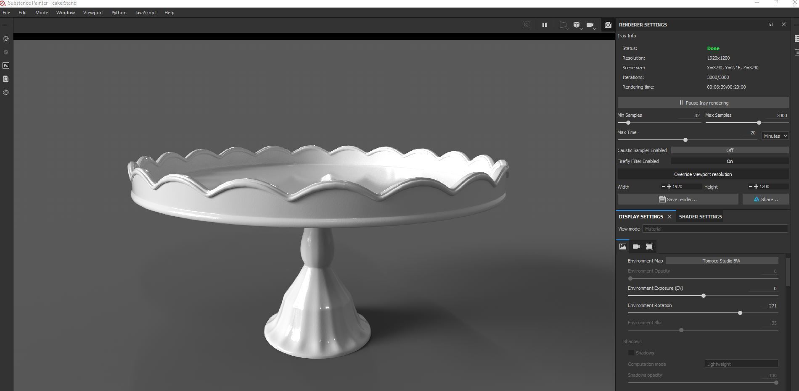
Task: Close the Display Settings tab
Action: (669, 217)
